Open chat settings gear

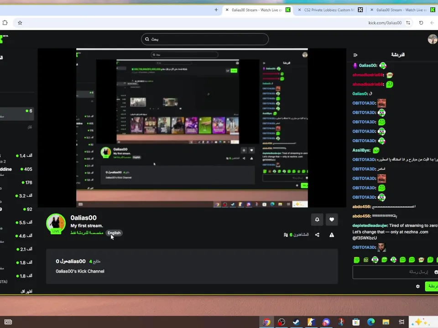[x=418, y=286]
